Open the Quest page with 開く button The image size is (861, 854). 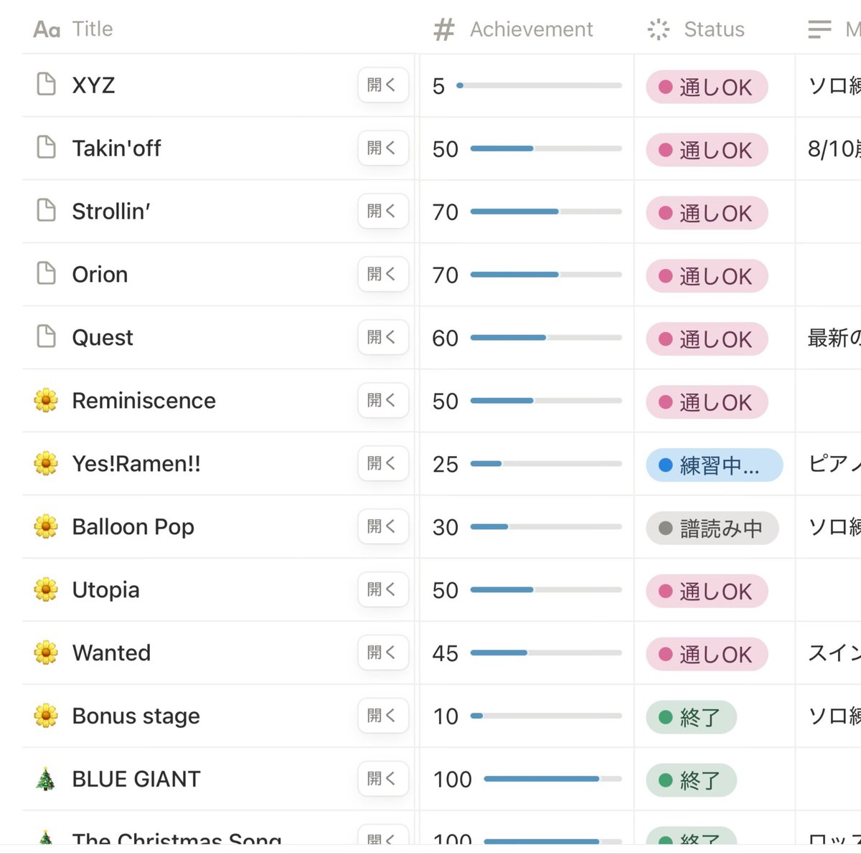pos(383,337)
